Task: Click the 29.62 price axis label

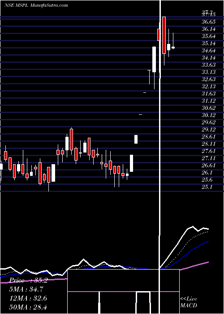Action: pyautogui.click(x=209, y=122)
